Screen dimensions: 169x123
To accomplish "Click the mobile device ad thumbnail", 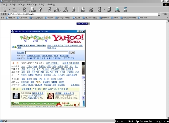I will tap(16, 96).
